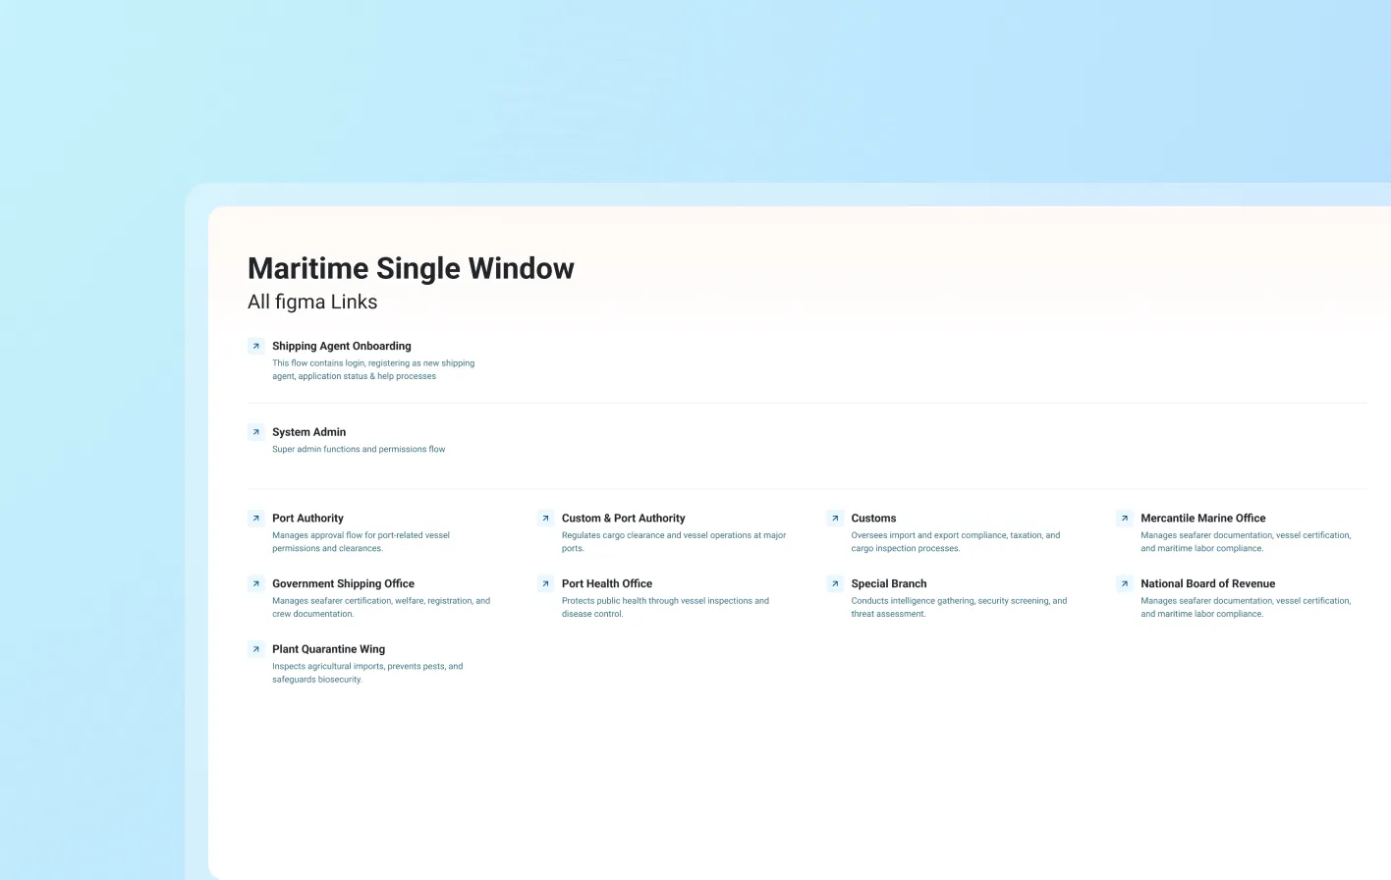1391x880 pixels.
Task: Click arrow icon next to System Admin
Action: (255, 432)
